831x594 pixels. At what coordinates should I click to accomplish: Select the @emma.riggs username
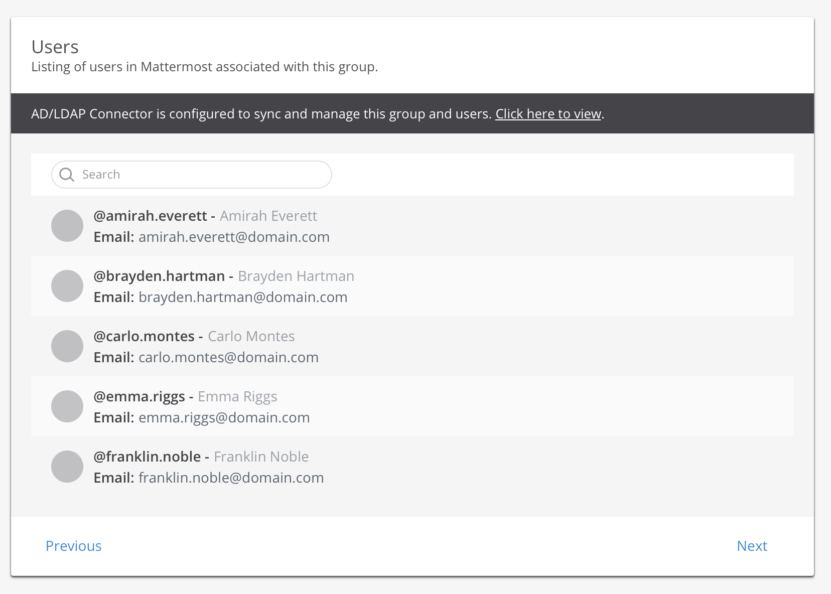(x=139, y=396)
